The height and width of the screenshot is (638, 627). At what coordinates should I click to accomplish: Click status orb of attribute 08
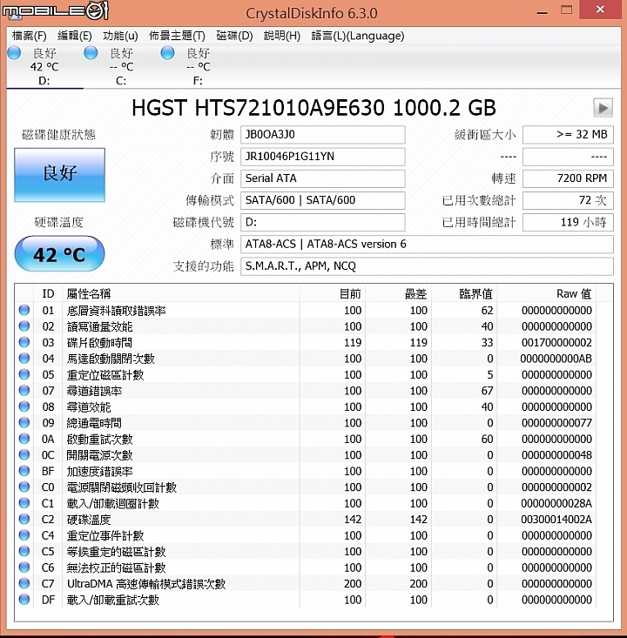(x=24, y=406)
